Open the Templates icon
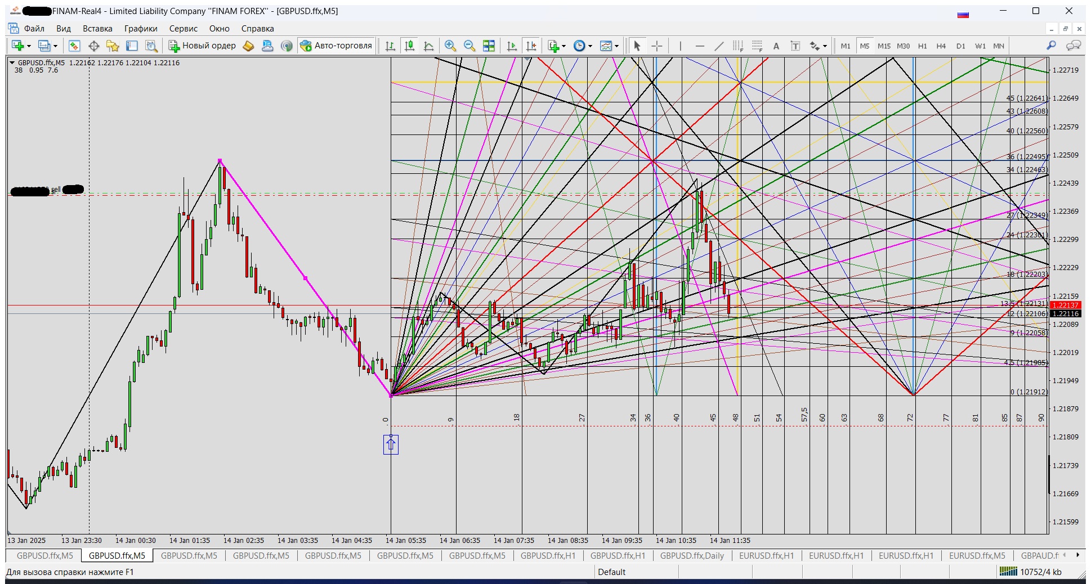1091x584 pixels. [606, 46]
